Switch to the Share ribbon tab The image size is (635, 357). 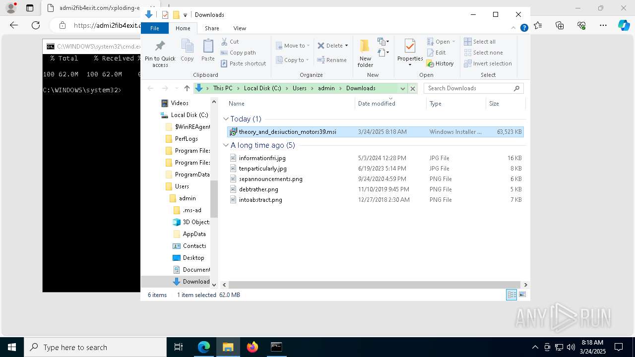pyautogui.click(x=212, y=28)
